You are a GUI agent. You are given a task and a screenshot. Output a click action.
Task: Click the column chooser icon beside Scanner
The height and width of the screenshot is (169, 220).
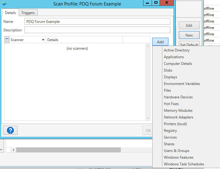tap(7, 40)
